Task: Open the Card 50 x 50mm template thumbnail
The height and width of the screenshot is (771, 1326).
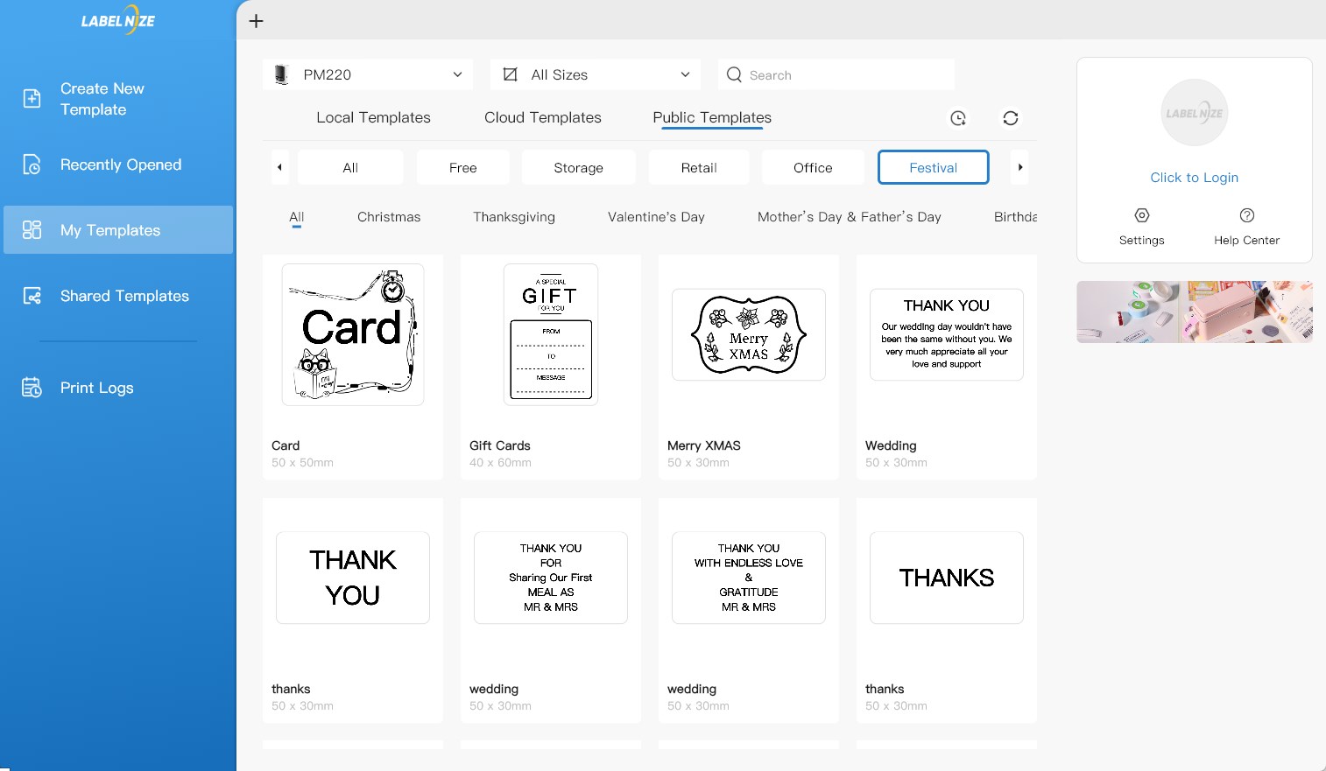Action: pos(353,335)
